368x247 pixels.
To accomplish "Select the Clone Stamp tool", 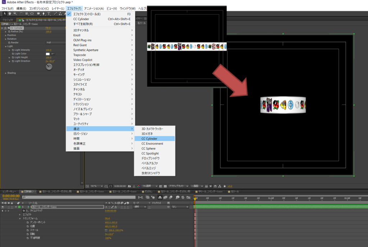I will pyautogui.click(x=60, y=14).
